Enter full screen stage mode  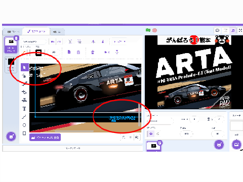240,30
